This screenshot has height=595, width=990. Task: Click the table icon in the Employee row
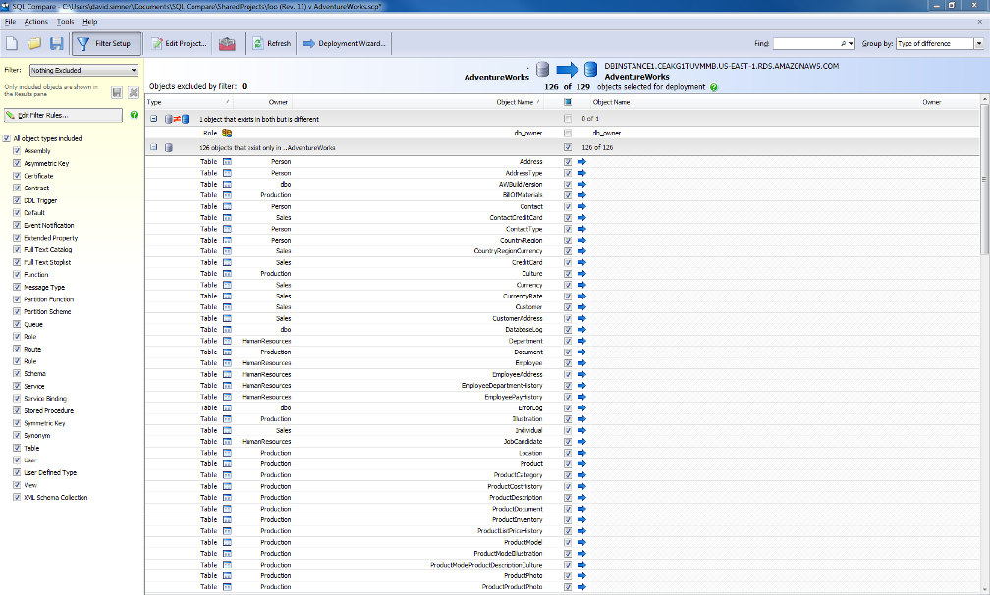click(x=227, y=363)
